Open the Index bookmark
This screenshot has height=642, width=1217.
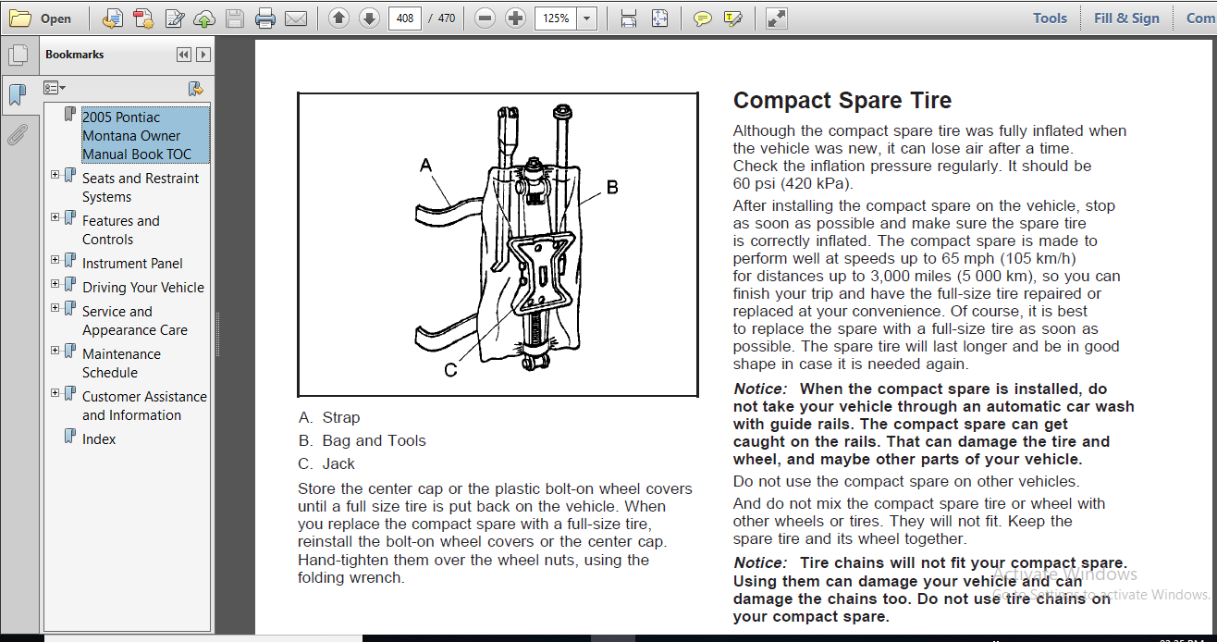[99, 439]
